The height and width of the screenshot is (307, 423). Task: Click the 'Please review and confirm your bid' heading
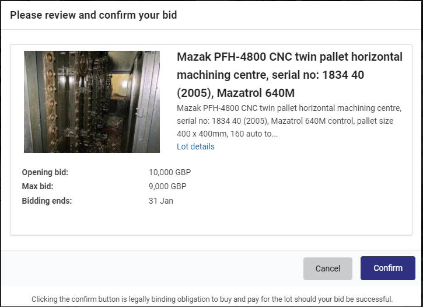click(x=93, y=15)
